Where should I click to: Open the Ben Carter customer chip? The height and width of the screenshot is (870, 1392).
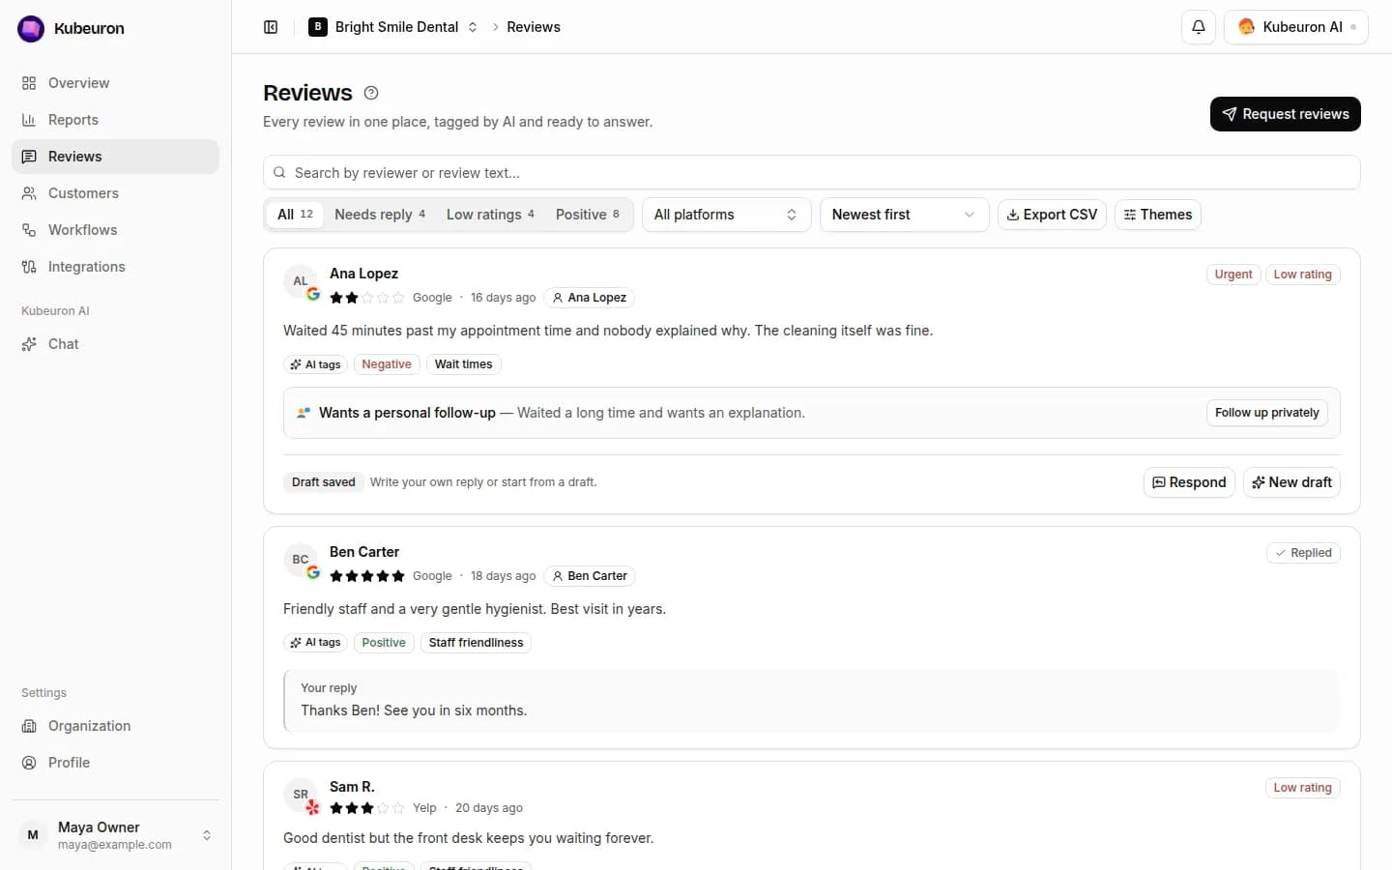[589, 576]
